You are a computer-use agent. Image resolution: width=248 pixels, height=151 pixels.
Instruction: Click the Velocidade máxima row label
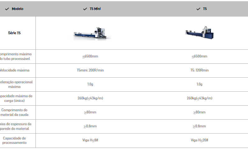click(x=14, y=70)
